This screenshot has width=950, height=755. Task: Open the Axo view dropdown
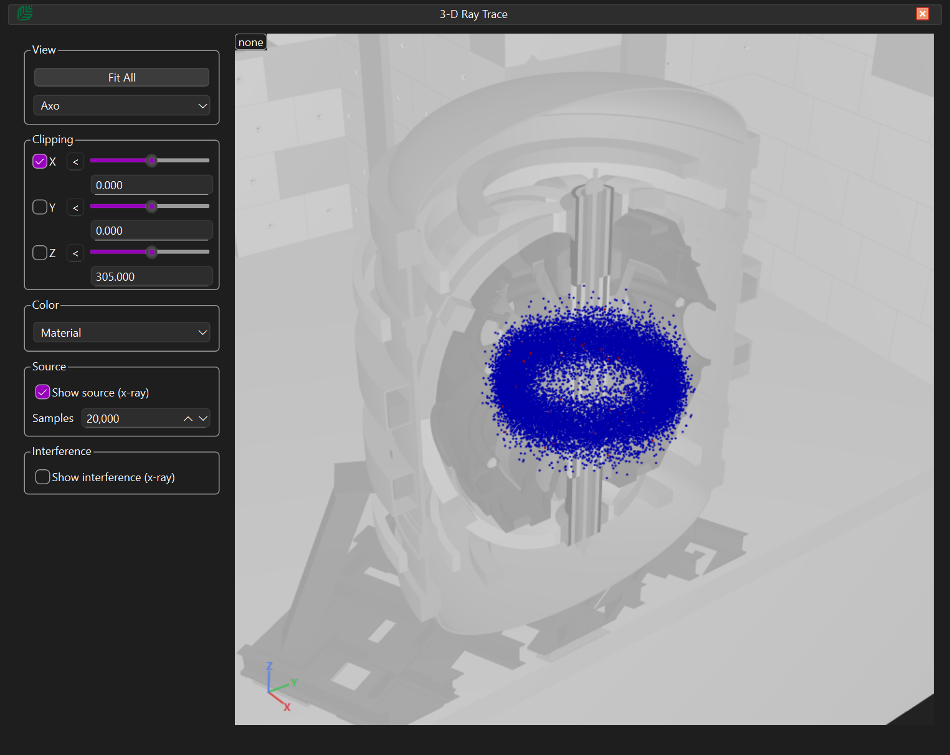click(x=121, y=105)
